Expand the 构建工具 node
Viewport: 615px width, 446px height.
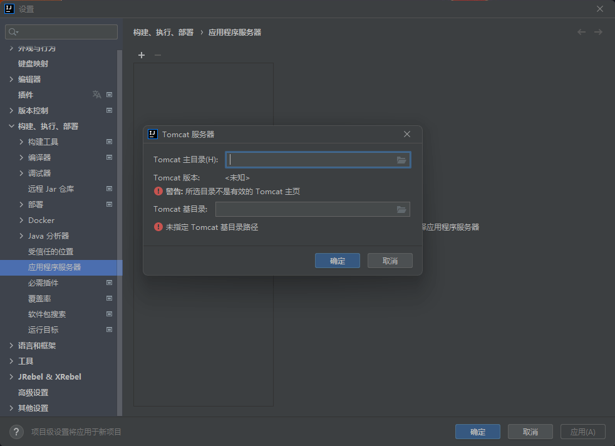click(21, 142)
